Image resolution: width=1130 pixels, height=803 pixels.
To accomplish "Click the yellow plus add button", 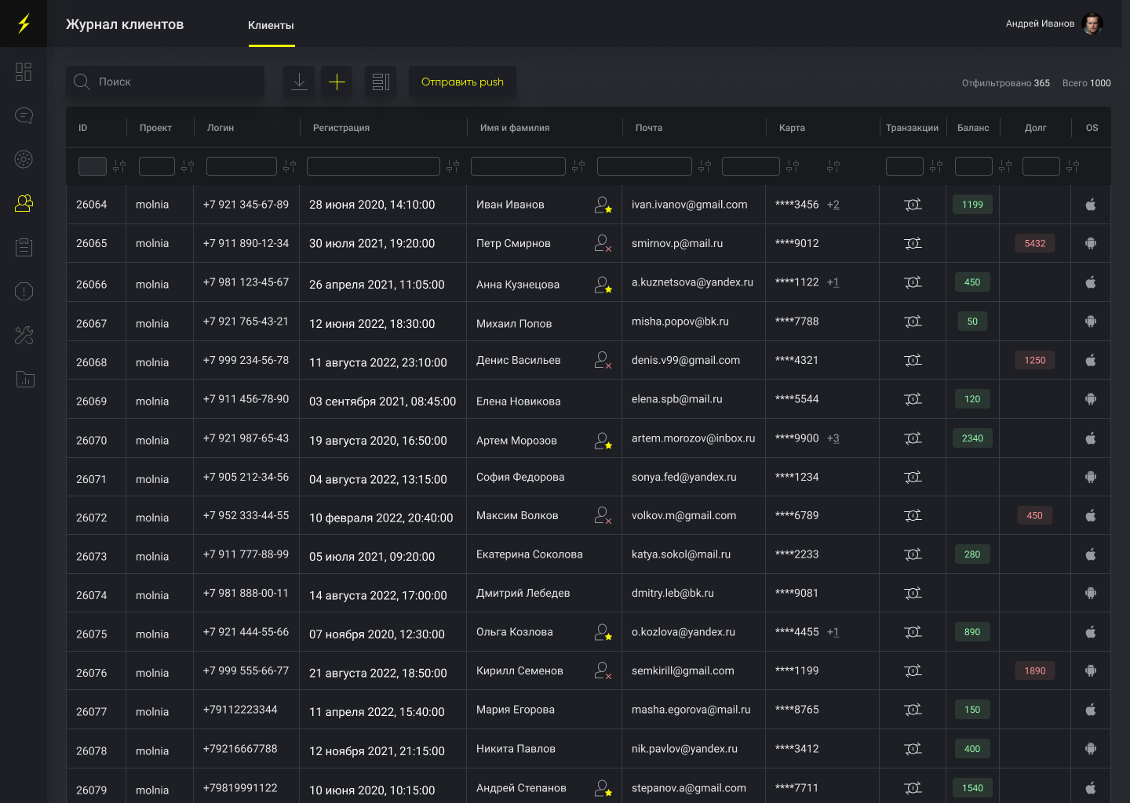I will (337, 82).
